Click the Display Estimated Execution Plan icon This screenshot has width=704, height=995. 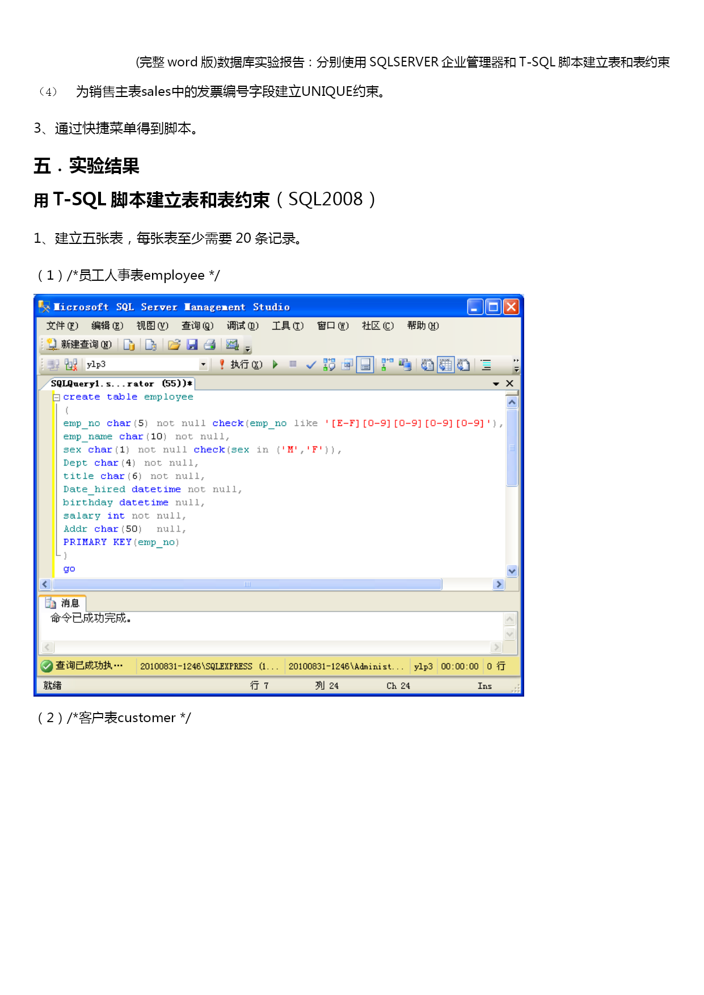(x=329, y=365)
